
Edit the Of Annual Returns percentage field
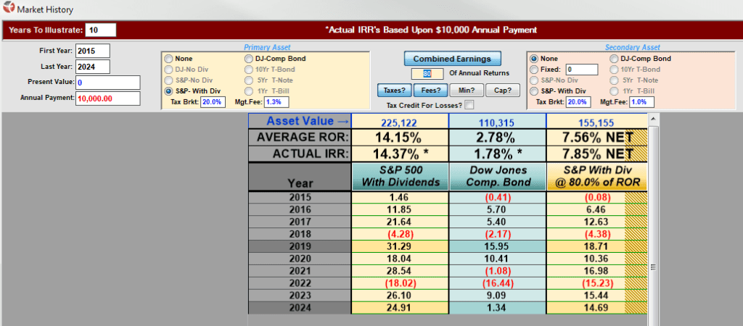click(427, 73)
